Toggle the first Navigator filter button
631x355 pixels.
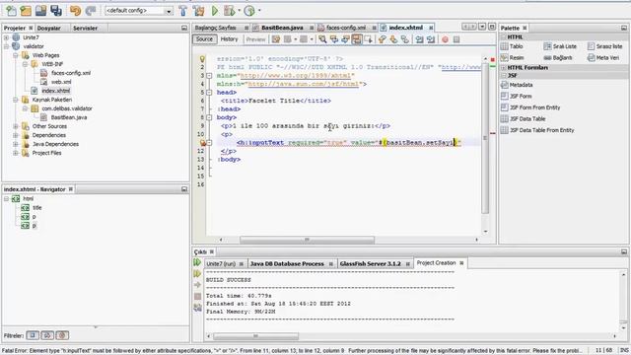[x=33, y=335]
